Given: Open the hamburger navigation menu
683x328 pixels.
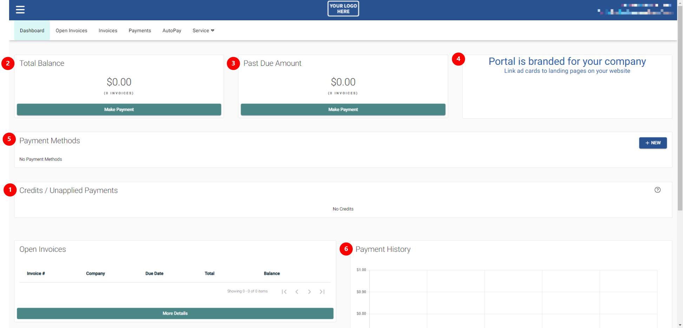Looking at the screenshot, I should click(x=20, y=9).
